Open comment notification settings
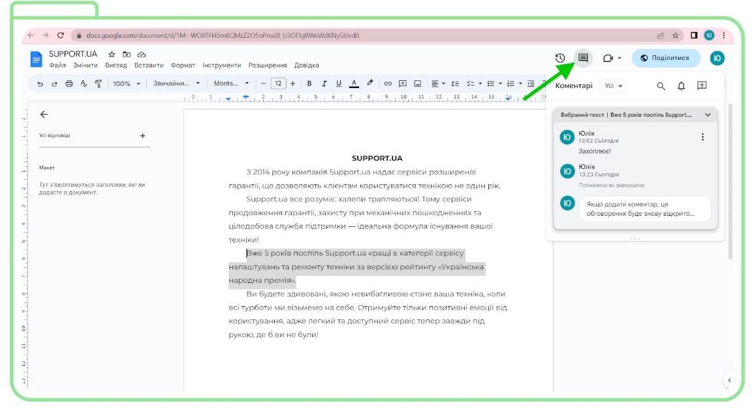754x408 pixels. pos(682,86)
